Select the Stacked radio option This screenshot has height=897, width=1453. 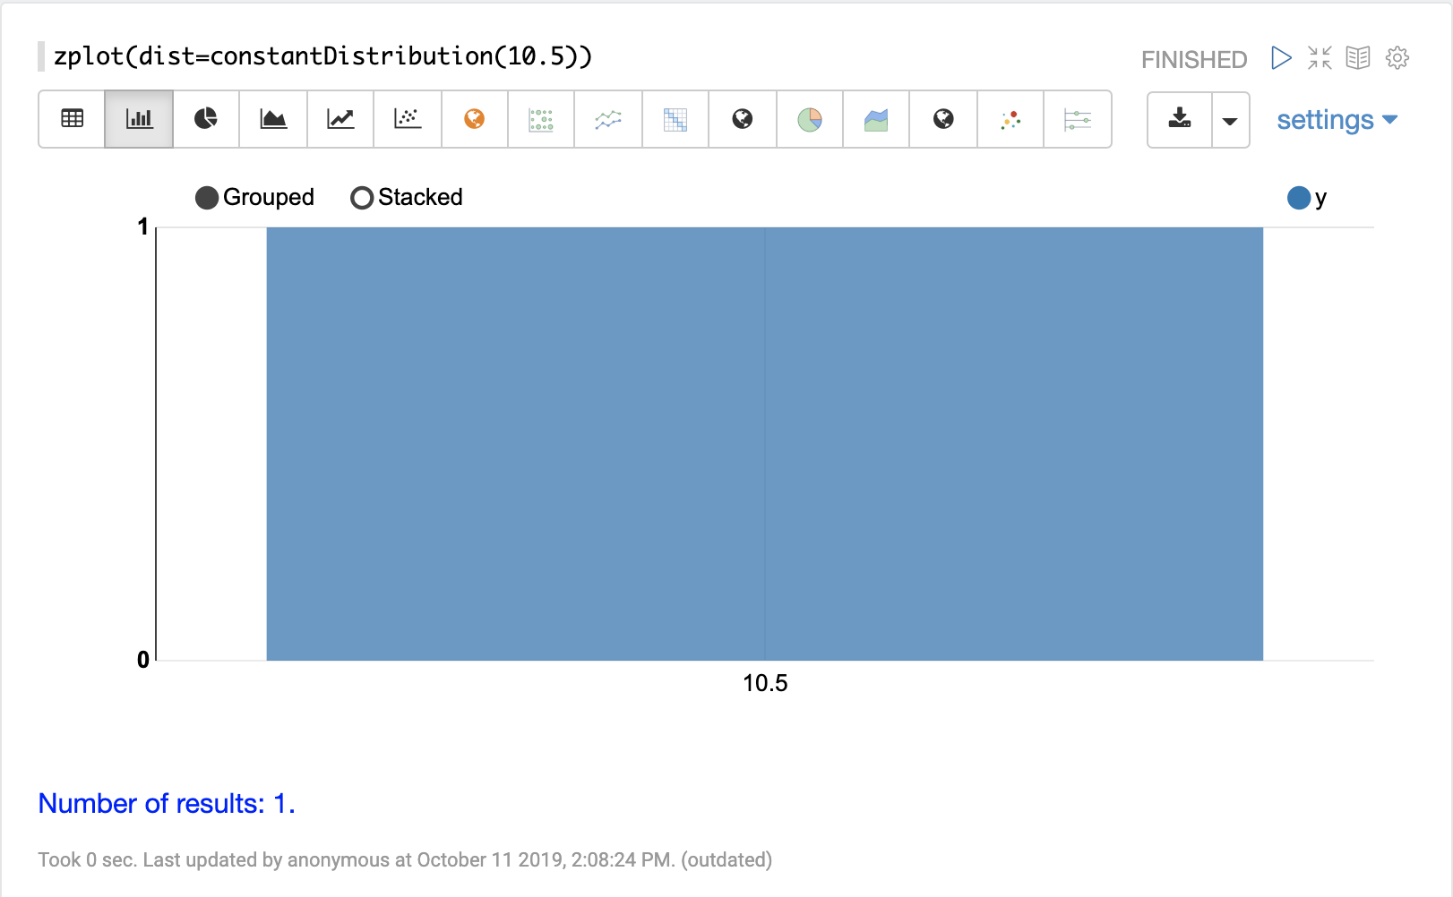coord(362,198)
